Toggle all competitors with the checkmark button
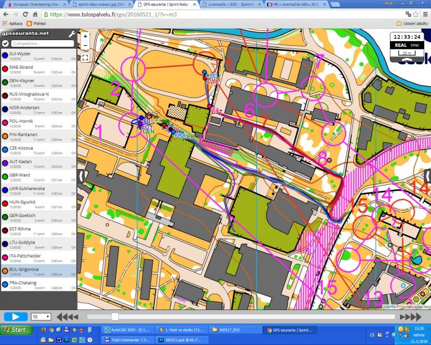Image resolution: width=431 pixels, height=345 pixels. [x=5, y=43]
